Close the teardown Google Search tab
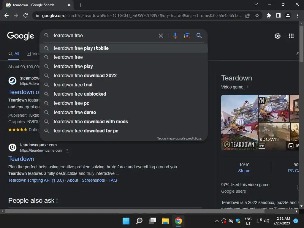304x228 pixels. tap(69, 5)
